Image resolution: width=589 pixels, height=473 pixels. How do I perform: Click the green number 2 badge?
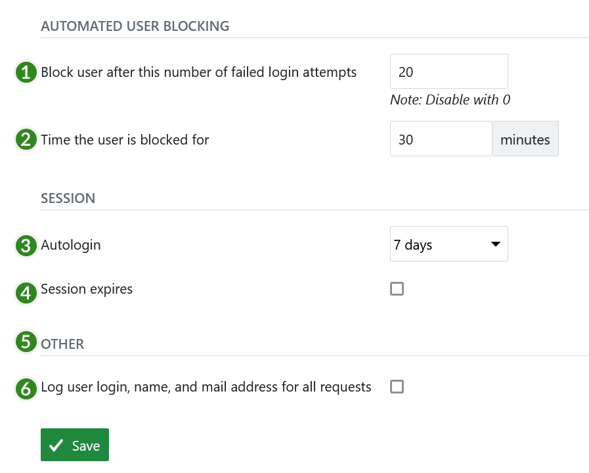pos(26,140)
